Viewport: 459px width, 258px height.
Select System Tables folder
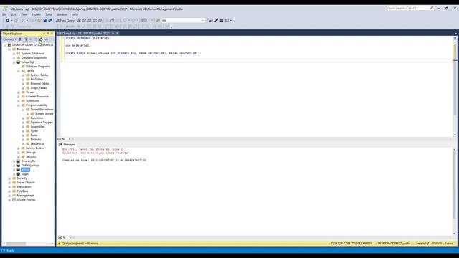coord(39,75)
